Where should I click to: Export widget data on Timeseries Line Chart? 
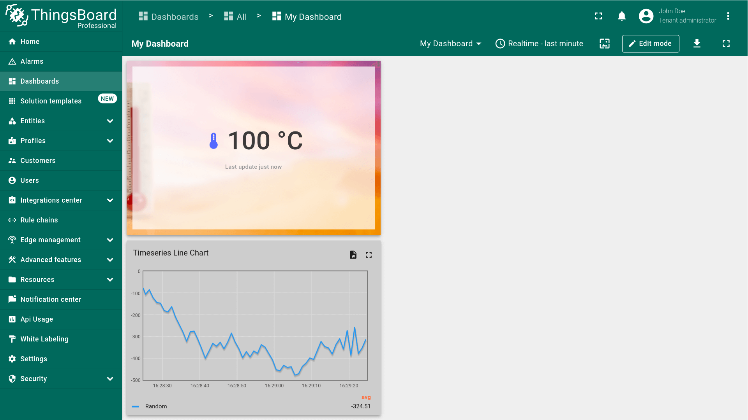click(x=353, y=255)
